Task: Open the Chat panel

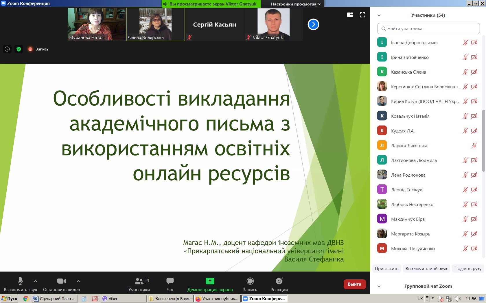Action: [170, 284]
